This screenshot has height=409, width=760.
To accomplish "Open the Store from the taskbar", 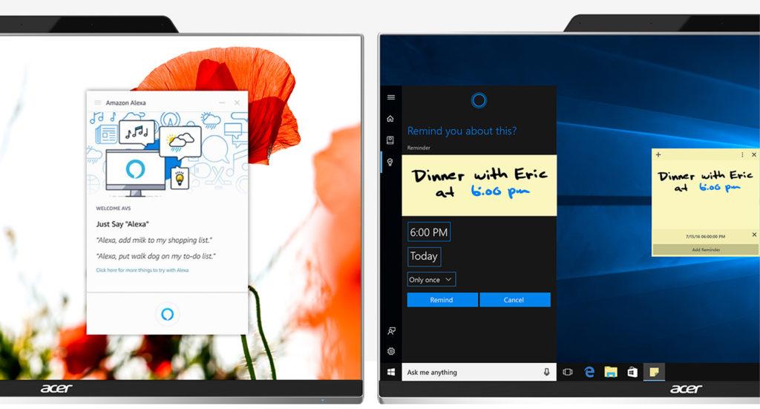I will coord(632,372).
